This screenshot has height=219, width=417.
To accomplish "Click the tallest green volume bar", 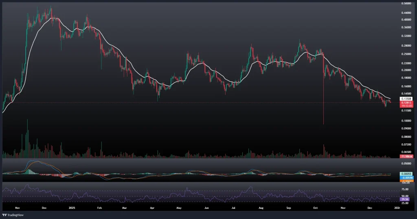I will pyautogui.click(x=27, y=138).
